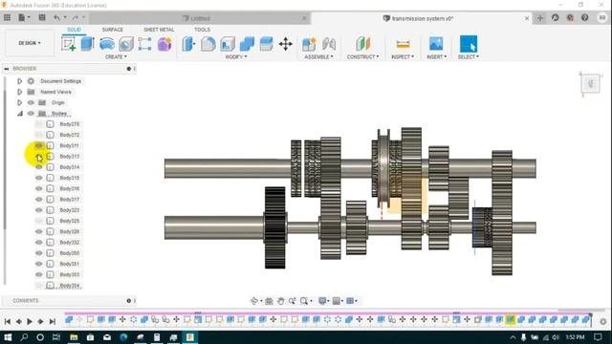This screenshot has height=344, width=612.
Task: Play the timeline
Action: click(x=30, y=321)
